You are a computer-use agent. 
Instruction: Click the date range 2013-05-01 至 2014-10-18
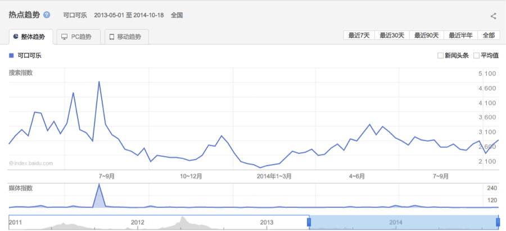[129, 15]
